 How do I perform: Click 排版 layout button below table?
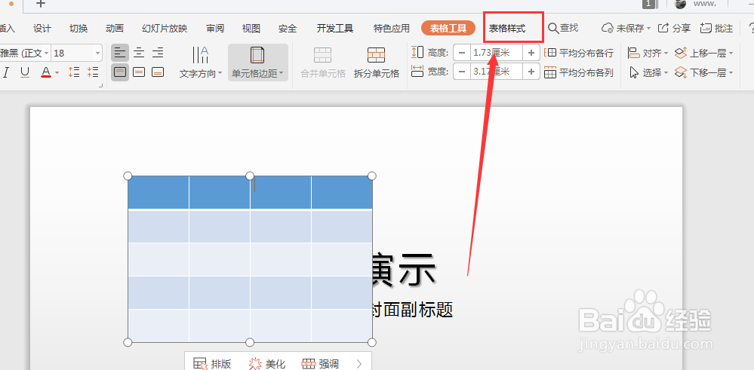click(212, 364)
